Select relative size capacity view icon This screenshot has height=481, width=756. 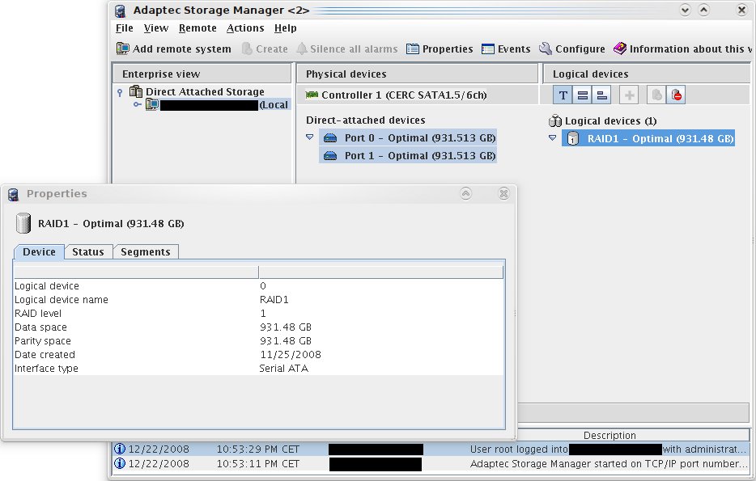601,95
